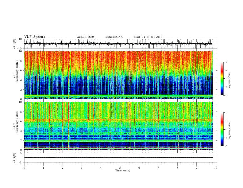This screenshot has height=188, width=243.
Task: Click the 'ch.3(V)' axis label
Action: (15, 158)
